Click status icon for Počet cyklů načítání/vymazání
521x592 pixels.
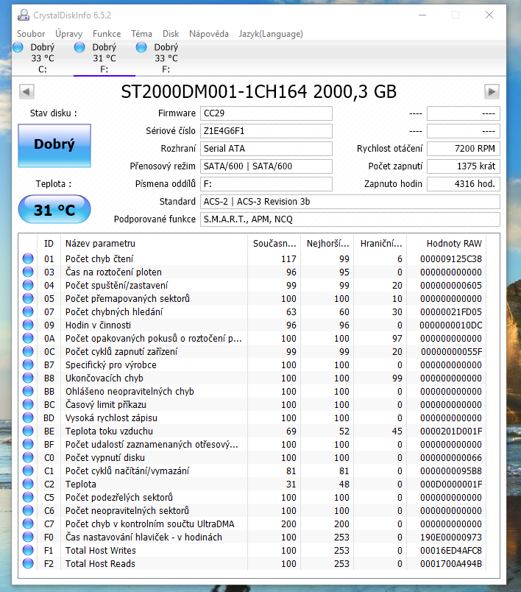[28, 471]
